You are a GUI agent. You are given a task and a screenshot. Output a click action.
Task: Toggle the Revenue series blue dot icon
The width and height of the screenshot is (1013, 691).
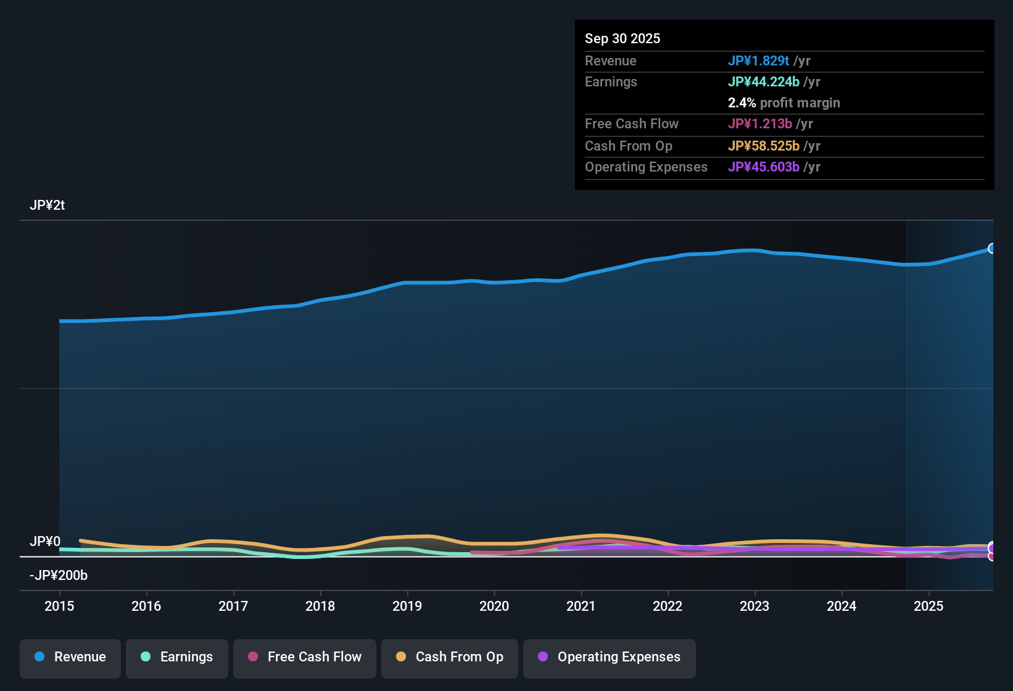click(x=39, y=657)
